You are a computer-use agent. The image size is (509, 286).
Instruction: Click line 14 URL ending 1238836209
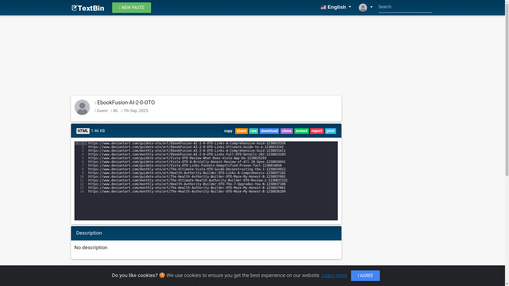[x=187, y=191]
